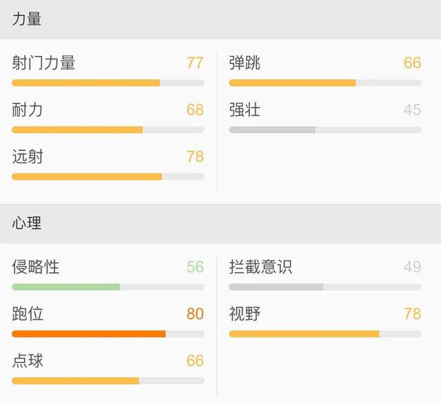Screen dimensions: 441x404
Task: Select the 点球 stat label
Action: click(28, 361)
